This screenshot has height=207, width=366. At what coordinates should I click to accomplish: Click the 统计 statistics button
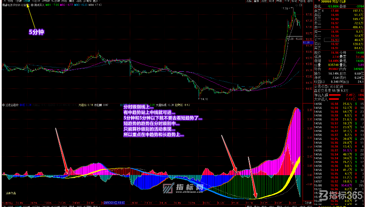(x=271, y=1)
